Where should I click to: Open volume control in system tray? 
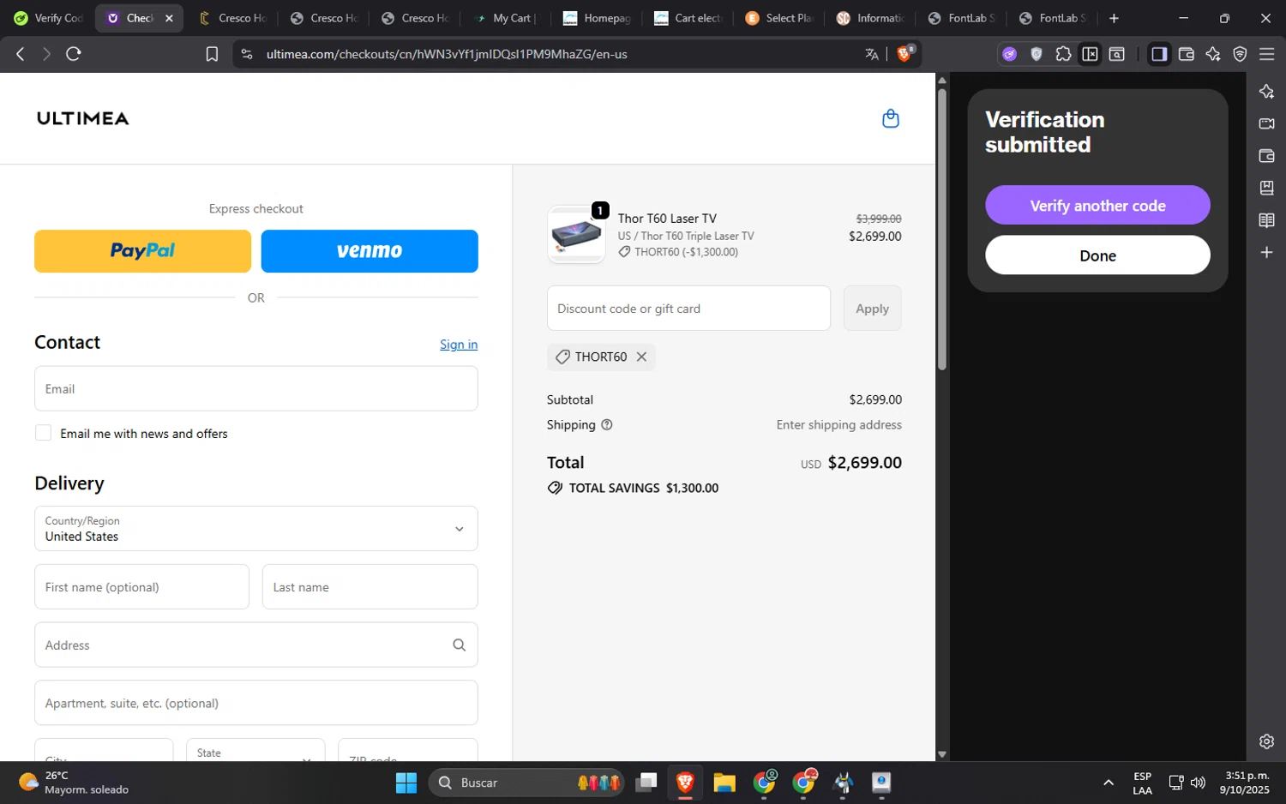(x=1199, y=783)
